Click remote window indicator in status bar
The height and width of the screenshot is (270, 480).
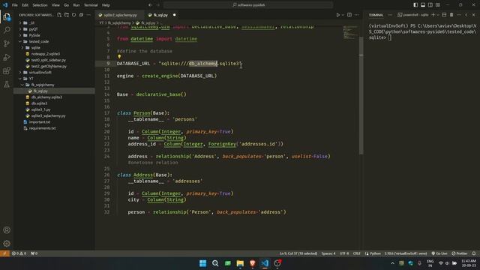[x=4, y=253]
